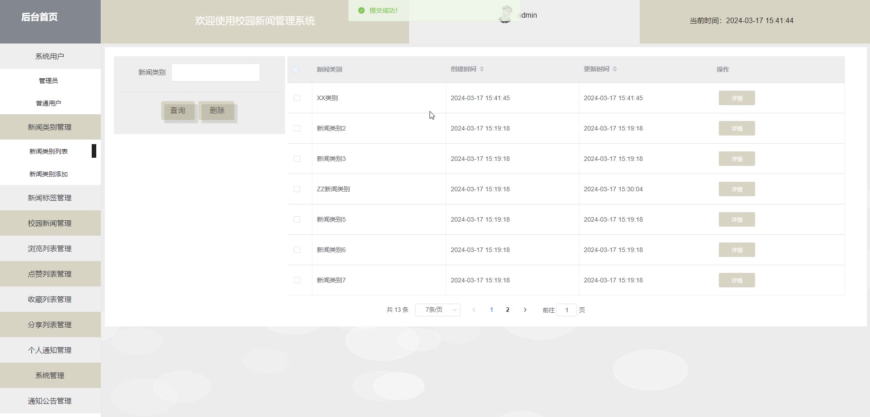This screenshot has height=417, width=870.
Task: Check the 新闻类别5 row checkbox
Action: coord(297,219)
